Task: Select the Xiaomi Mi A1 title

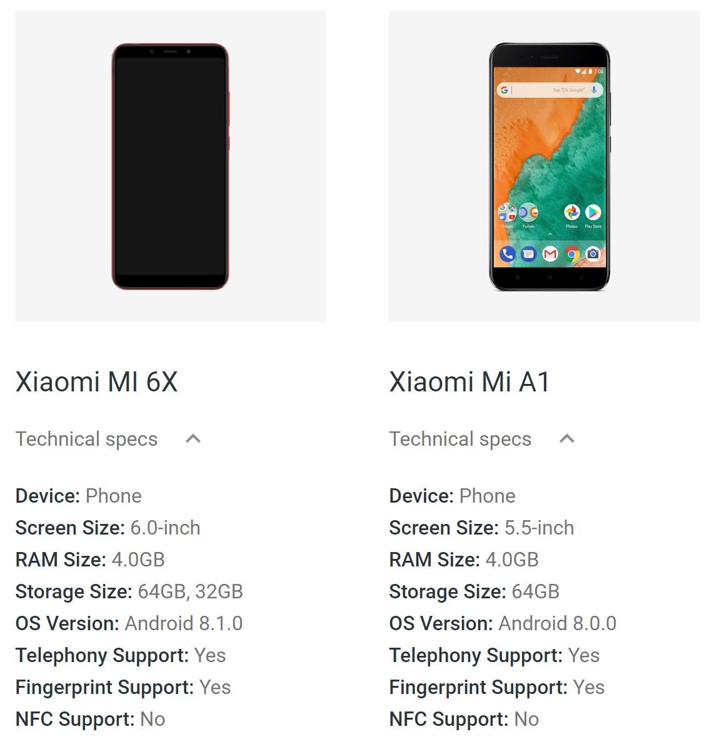Action: [x=469, y=381]
